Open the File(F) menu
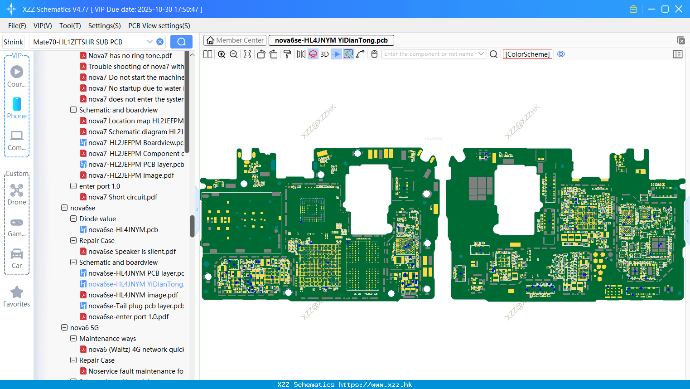 pyautogui.click(x=17, y=26)
